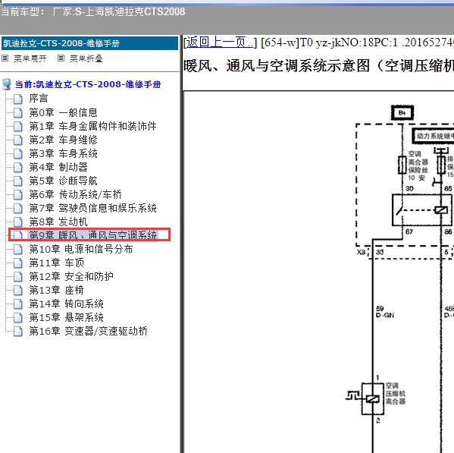Click the 空调离合器保险丝 fuse label
454x453 pixels.
418,165
